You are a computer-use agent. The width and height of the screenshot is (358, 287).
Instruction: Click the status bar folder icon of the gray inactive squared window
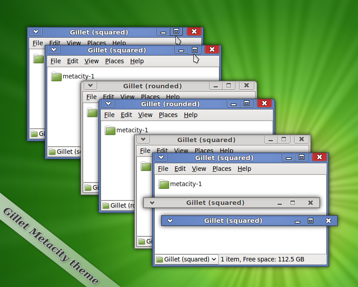(141, 241)
